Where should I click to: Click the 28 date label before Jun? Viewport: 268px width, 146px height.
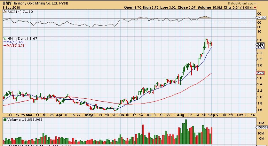[114, 115]
